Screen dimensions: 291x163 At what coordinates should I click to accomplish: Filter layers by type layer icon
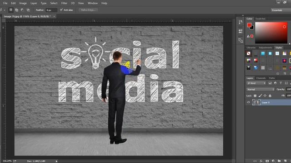click(x=281, y=83)
